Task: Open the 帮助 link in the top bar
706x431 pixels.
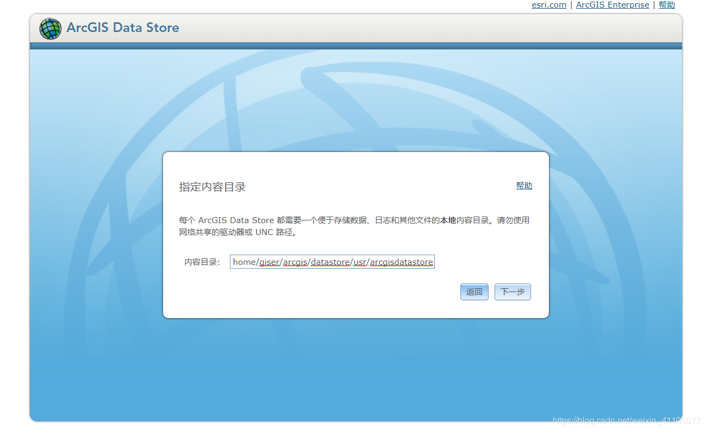Action: [x=667, y=5]
